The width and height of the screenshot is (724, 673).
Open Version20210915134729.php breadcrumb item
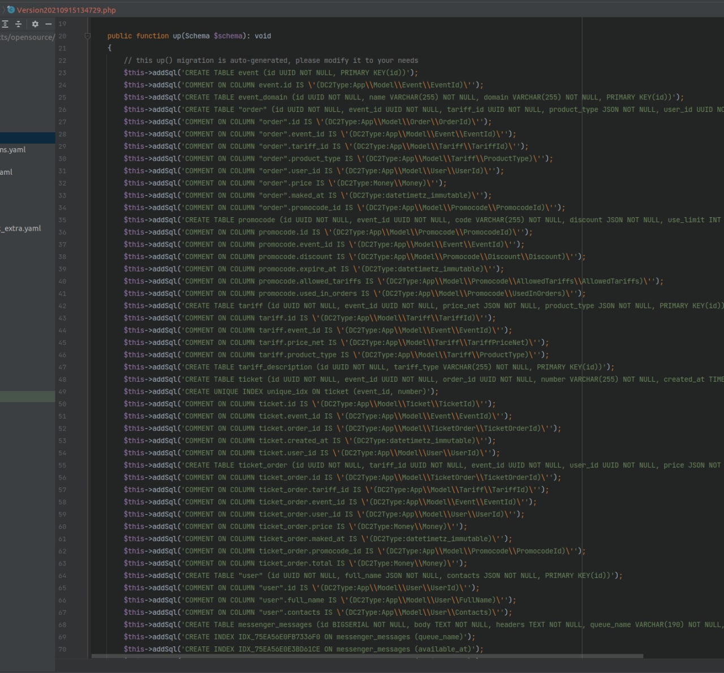click(x=66, y=10)
